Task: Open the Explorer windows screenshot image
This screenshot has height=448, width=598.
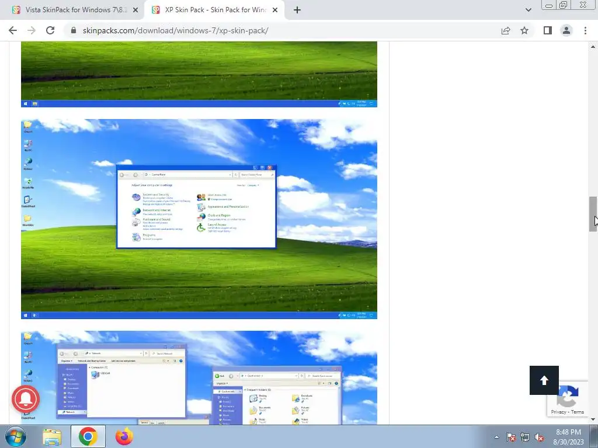Action: (199, 377)
